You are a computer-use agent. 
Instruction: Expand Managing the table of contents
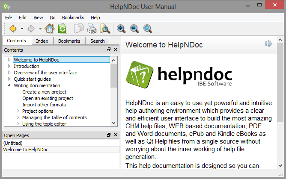click(18, 117)
